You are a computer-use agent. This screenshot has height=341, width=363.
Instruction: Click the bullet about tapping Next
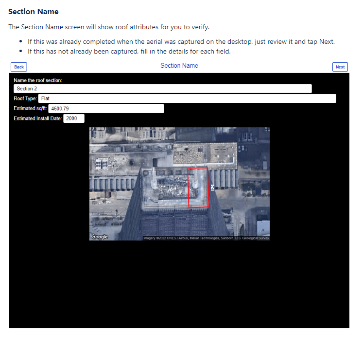181,41
